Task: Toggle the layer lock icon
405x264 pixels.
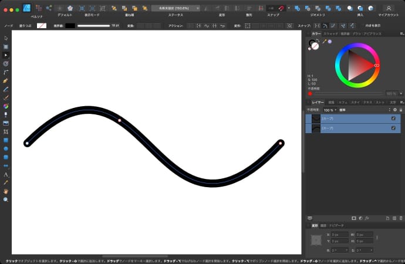Action: (x=400, y=110)
